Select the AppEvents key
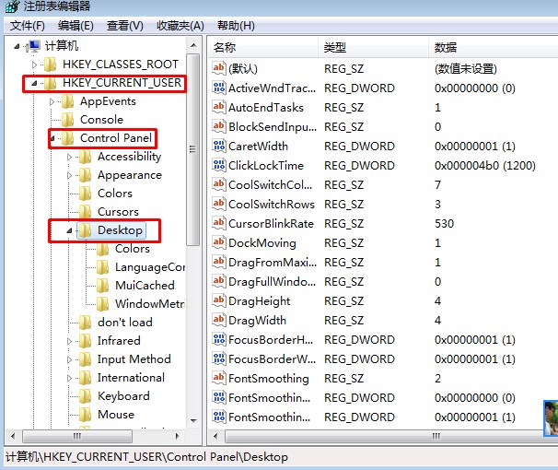The width and height of the screenshot is (558, 470). click(108, 101)
